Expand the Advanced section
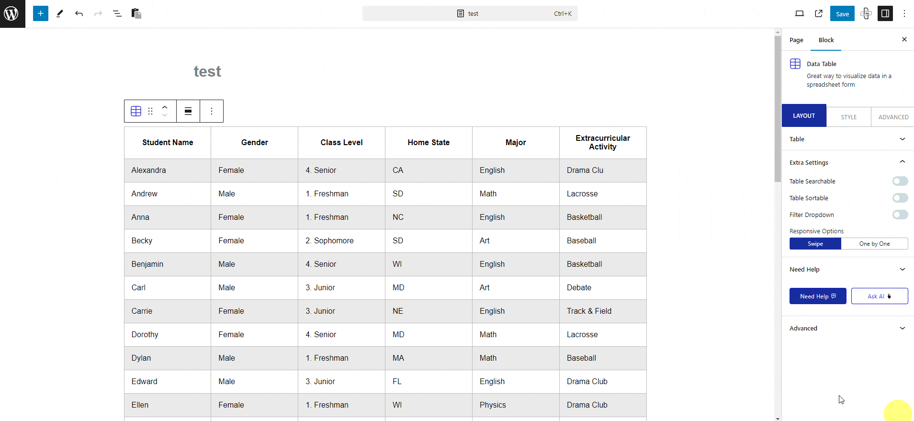The width and height of the screenshot is (914, 421). (x=847, y=328)
